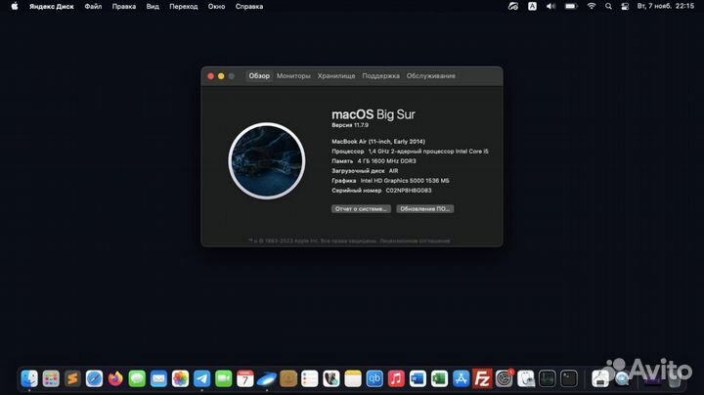The height and width of the screenshot is (395, 704).
Task: Open the Wi-Fi menu
Action: pos(592,6)
